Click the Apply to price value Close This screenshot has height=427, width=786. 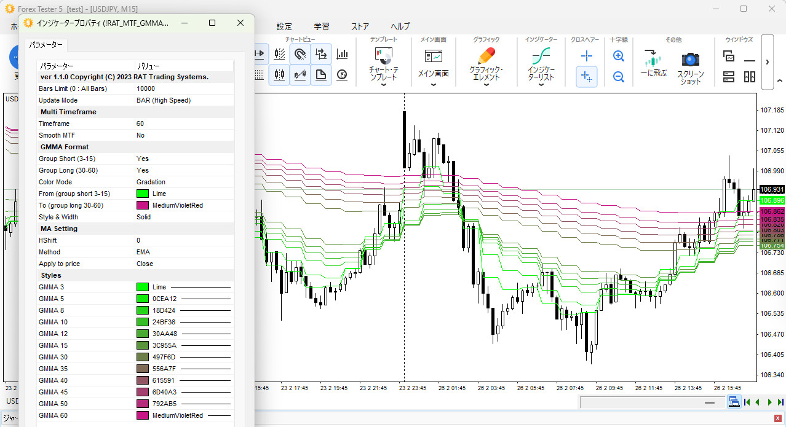(184, 264)
